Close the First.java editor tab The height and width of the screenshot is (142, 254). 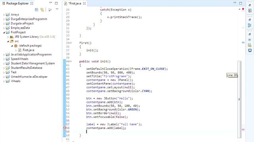tap(84, 4)
